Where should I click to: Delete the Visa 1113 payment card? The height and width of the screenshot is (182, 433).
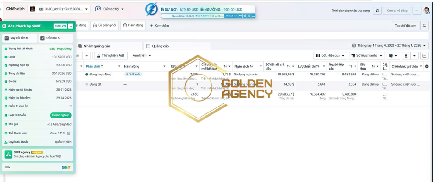[69, 133]
